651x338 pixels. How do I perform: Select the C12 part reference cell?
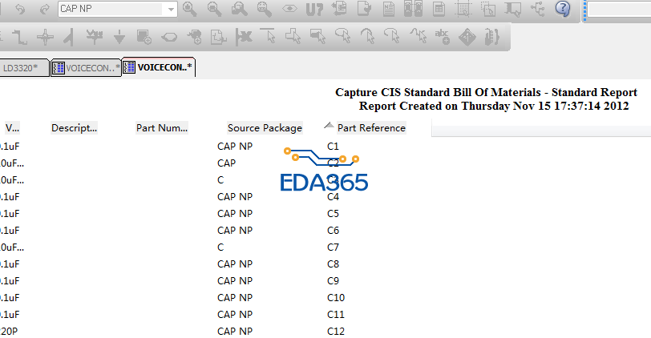(x=336, y=332)
